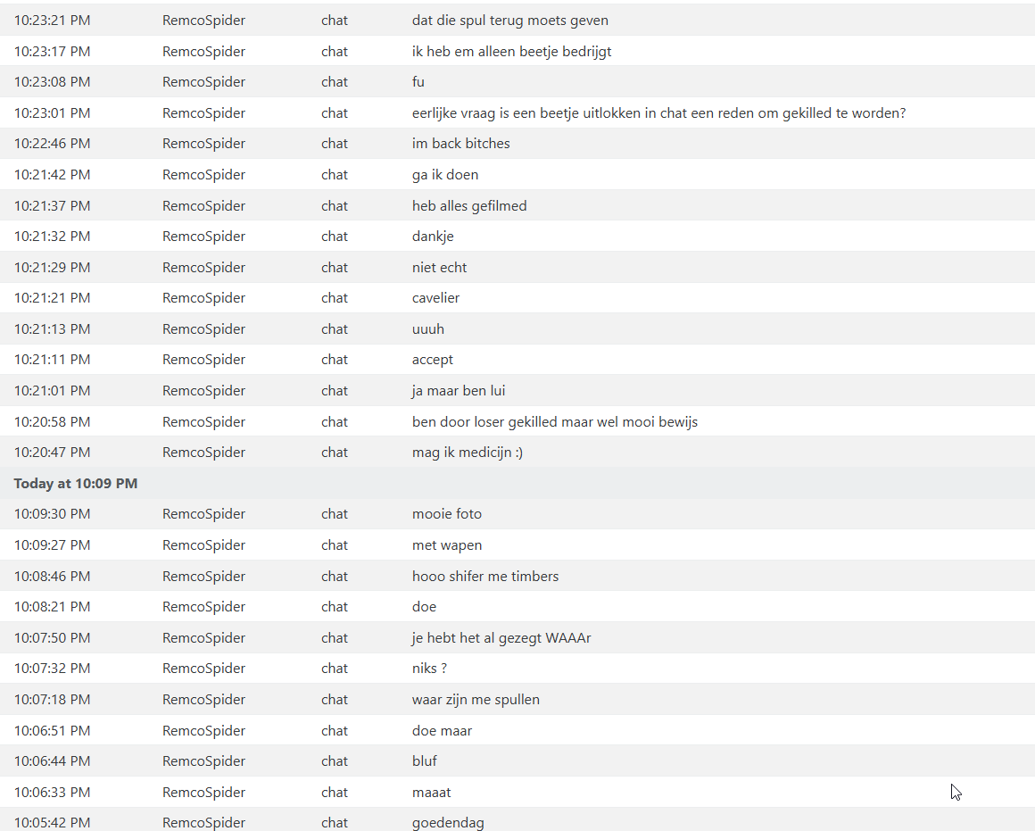Select the 'eerlijke vraag' chat log row
Image resolution: width=1035 pixels, height=831 pixels.
point(517,113)
